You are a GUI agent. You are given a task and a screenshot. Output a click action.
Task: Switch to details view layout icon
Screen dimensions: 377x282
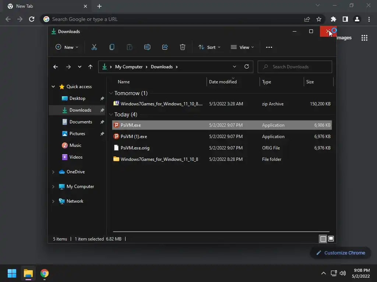tap(323, 239)
